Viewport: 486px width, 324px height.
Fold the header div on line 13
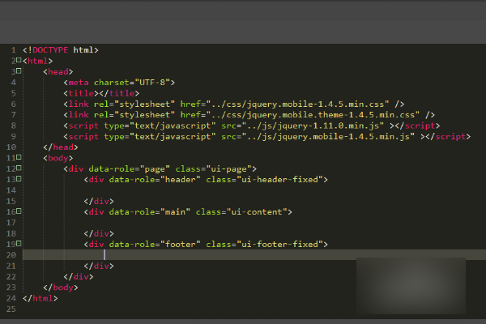[x=19, y=179]
